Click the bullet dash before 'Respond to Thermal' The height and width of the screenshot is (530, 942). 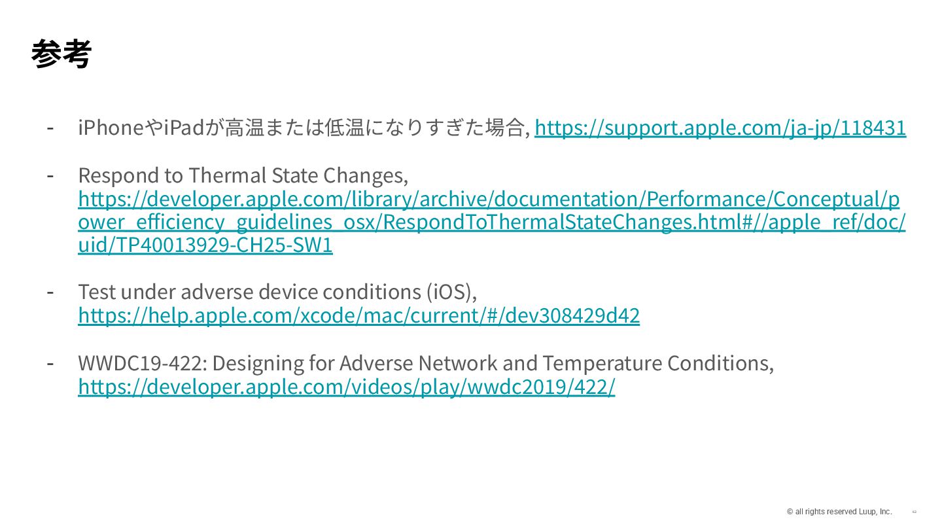pyautogui.click(x=50, y=175)
